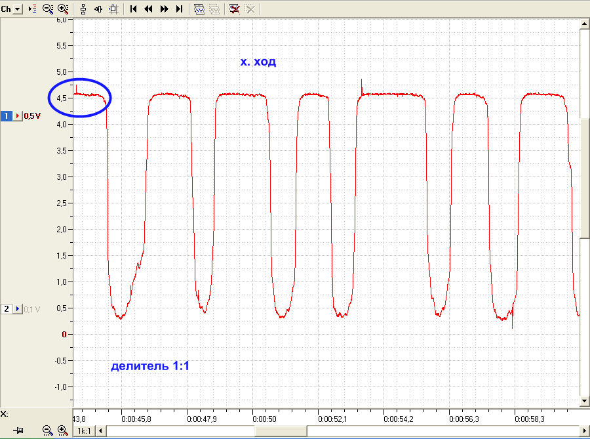The width and height of the screenshot is (590, 439).
Task: Zoom out vertically using top toolbar magnifier
Action: 48,9
